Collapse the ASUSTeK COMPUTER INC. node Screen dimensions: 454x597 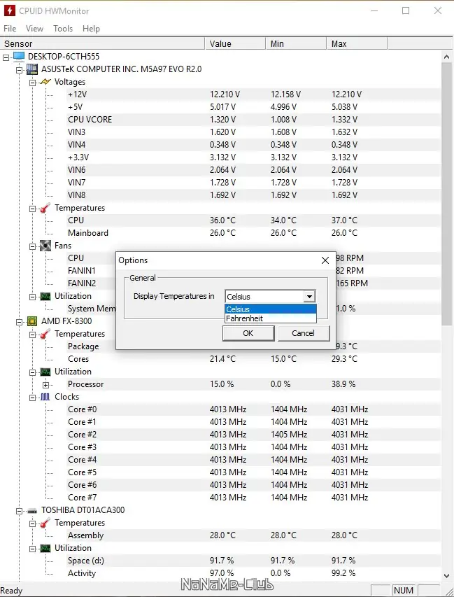click(20, 70)
